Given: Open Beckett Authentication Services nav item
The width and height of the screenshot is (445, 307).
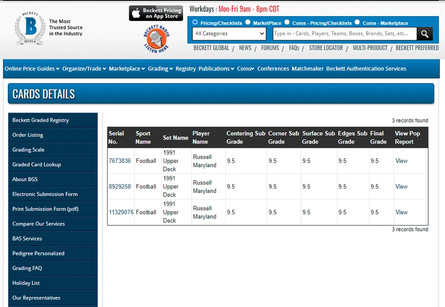Looking at the screenshot, I should click(366, 69).
